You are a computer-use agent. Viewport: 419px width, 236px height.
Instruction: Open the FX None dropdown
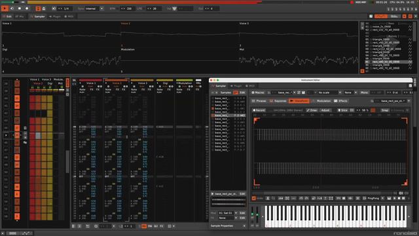coord(228,218)
